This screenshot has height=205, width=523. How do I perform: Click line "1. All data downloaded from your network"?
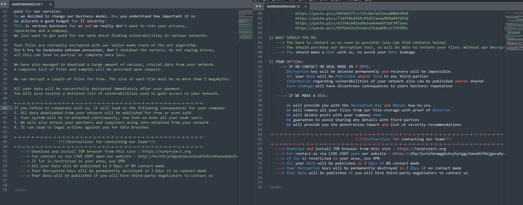click(103, 113)
